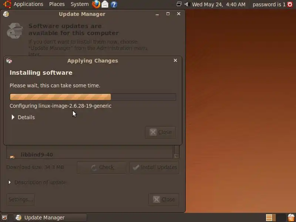Open the Evolution mail icon in panel
296x222 pixels.
[x=105, y=4]
